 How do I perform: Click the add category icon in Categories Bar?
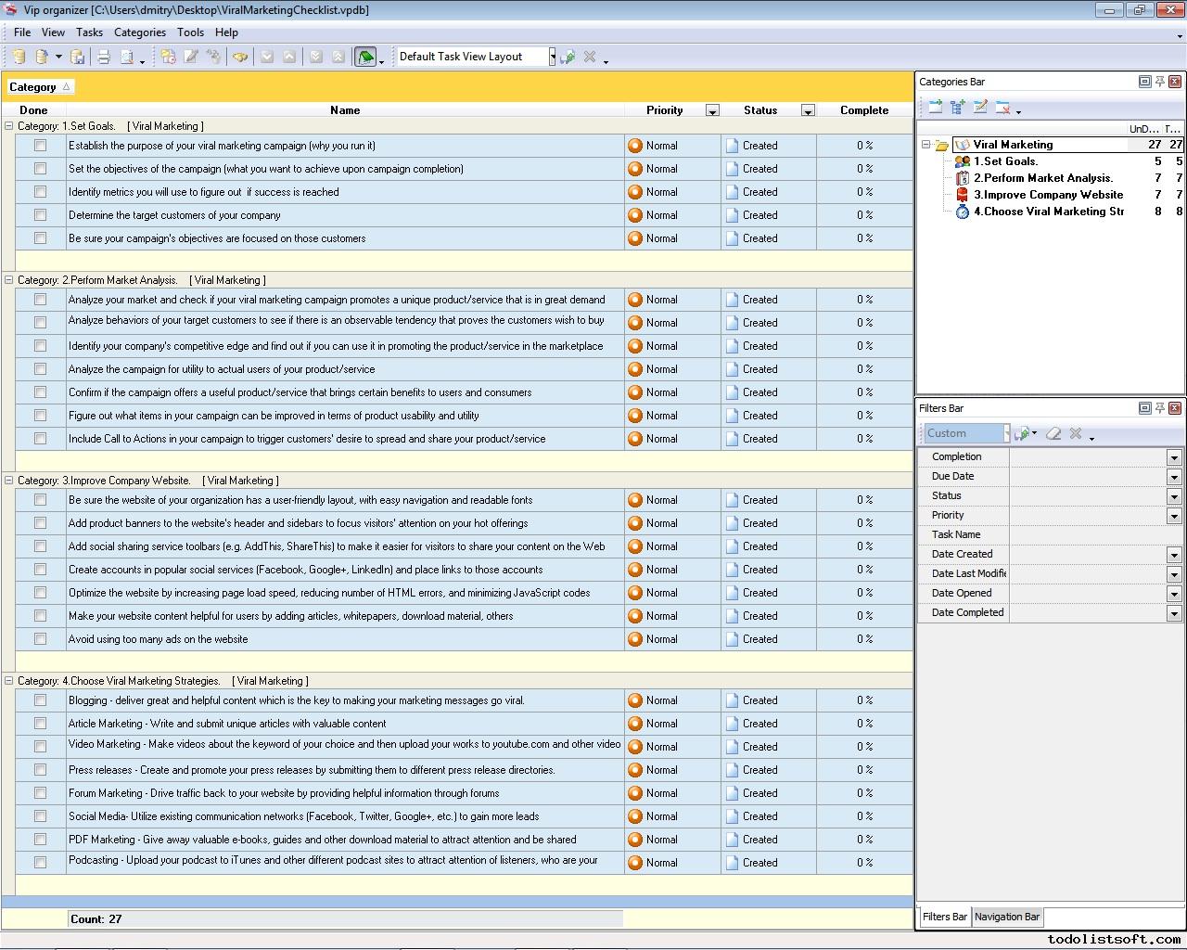[x=935, y=108]
